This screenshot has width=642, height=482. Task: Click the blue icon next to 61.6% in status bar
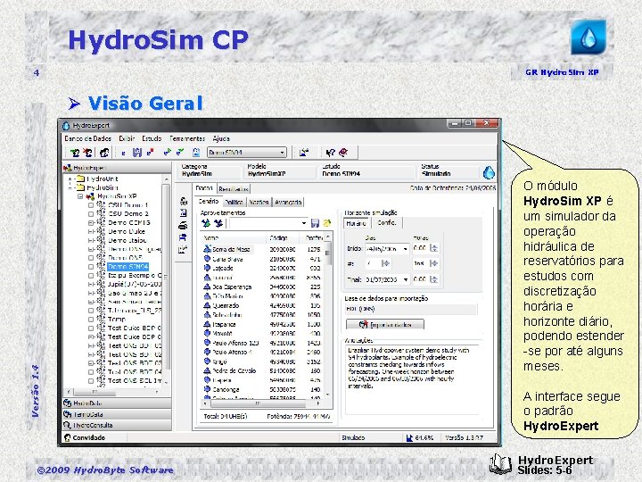409,437
